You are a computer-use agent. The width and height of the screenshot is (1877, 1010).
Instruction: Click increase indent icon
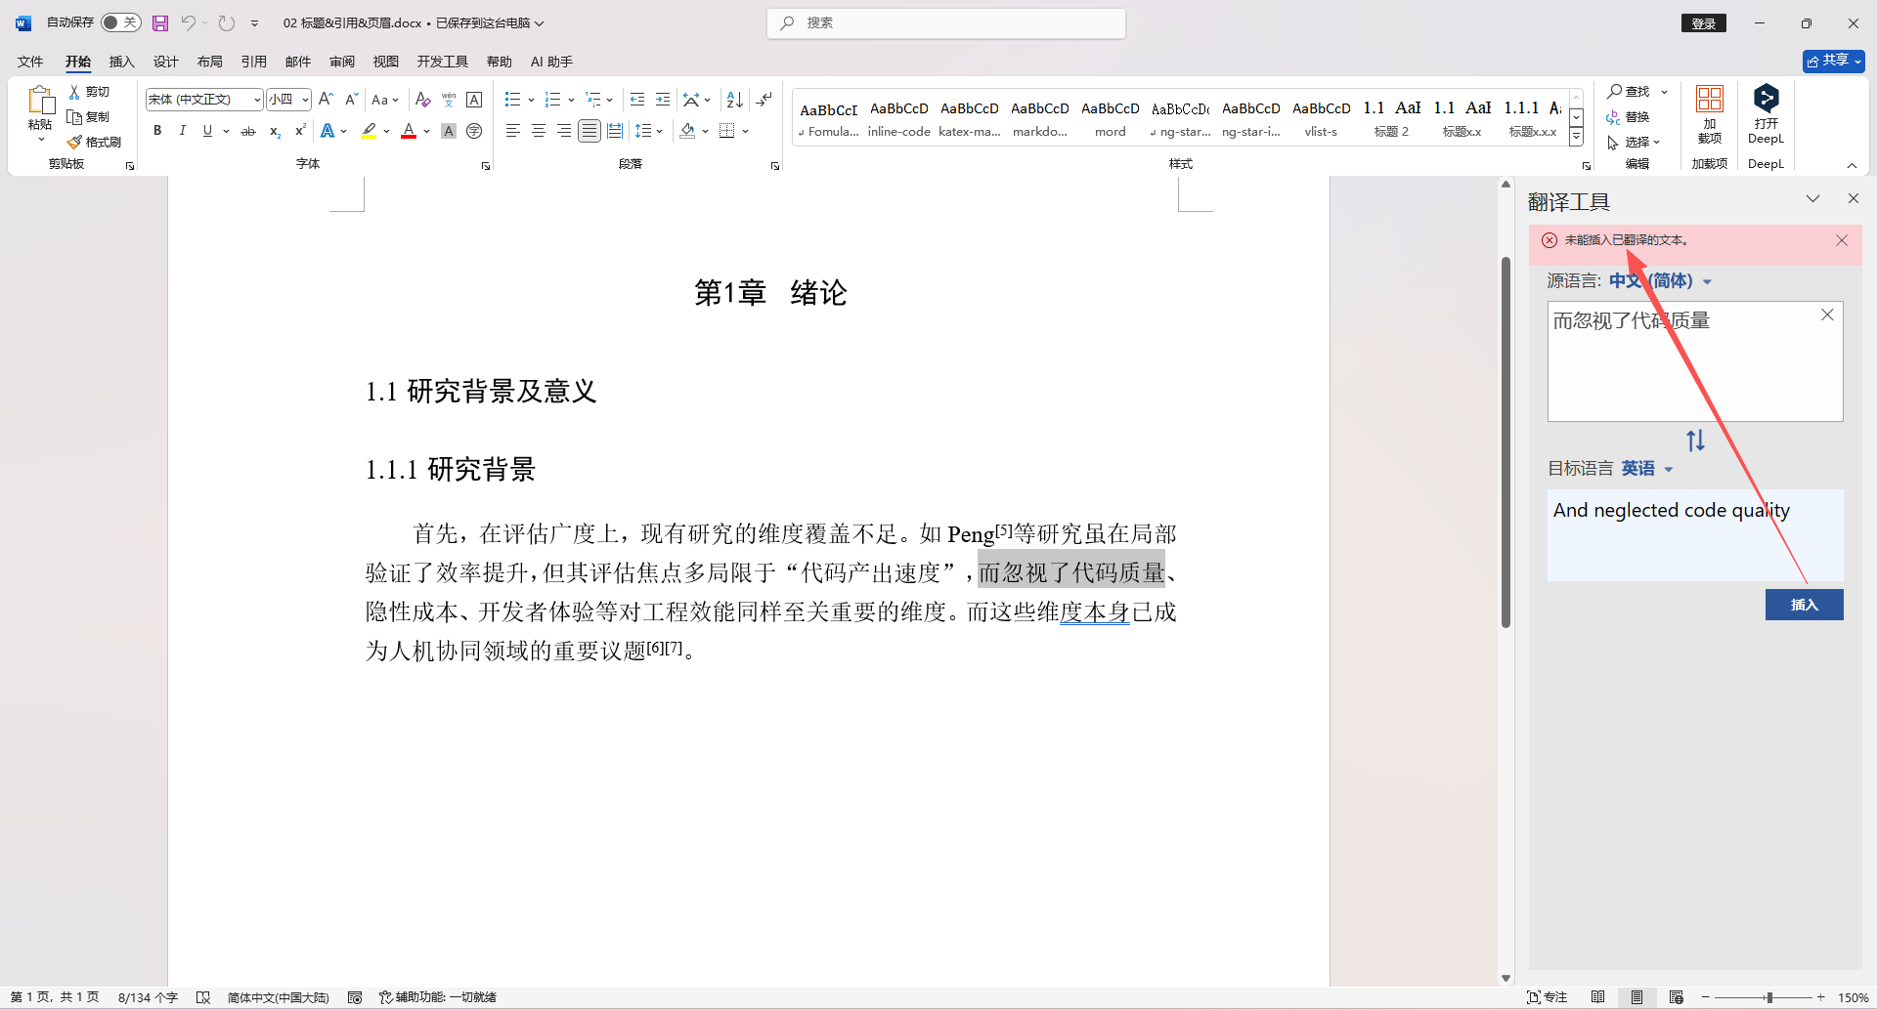[663, 99]
